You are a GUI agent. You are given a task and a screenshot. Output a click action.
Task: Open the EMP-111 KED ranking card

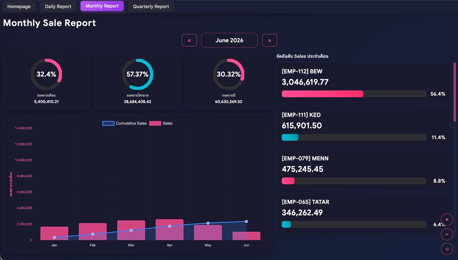(x=364, y=126)
